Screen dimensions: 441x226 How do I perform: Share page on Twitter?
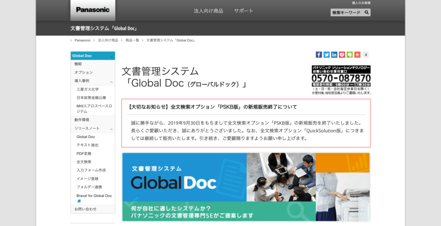[326, 55]
